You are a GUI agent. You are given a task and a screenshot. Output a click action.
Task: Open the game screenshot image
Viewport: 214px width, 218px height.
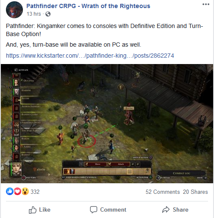pyautogui.click(x=107, y=123)
